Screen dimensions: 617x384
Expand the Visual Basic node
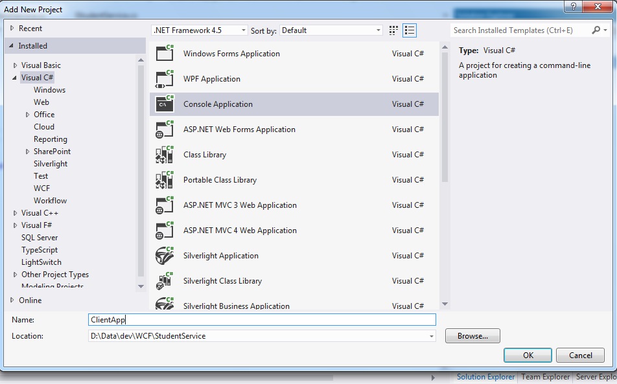[x=16, y=65]
